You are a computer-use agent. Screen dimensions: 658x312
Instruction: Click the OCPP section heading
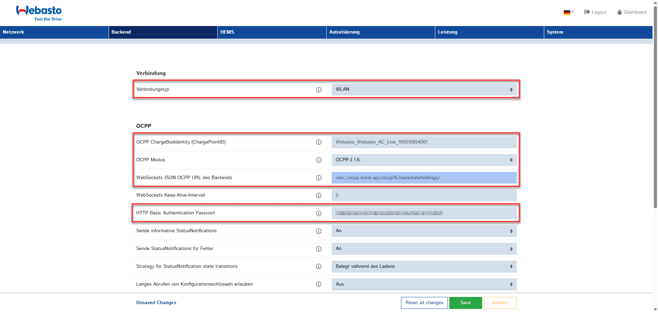[x=144, y=126]
